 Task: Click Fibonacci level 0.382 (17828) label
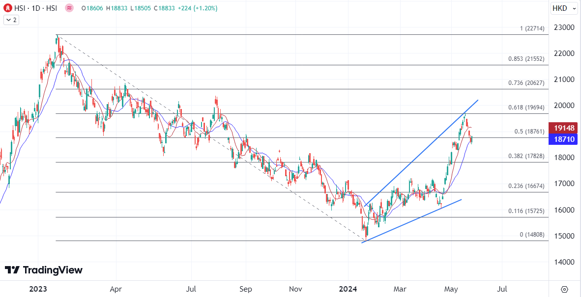(526, 156)
